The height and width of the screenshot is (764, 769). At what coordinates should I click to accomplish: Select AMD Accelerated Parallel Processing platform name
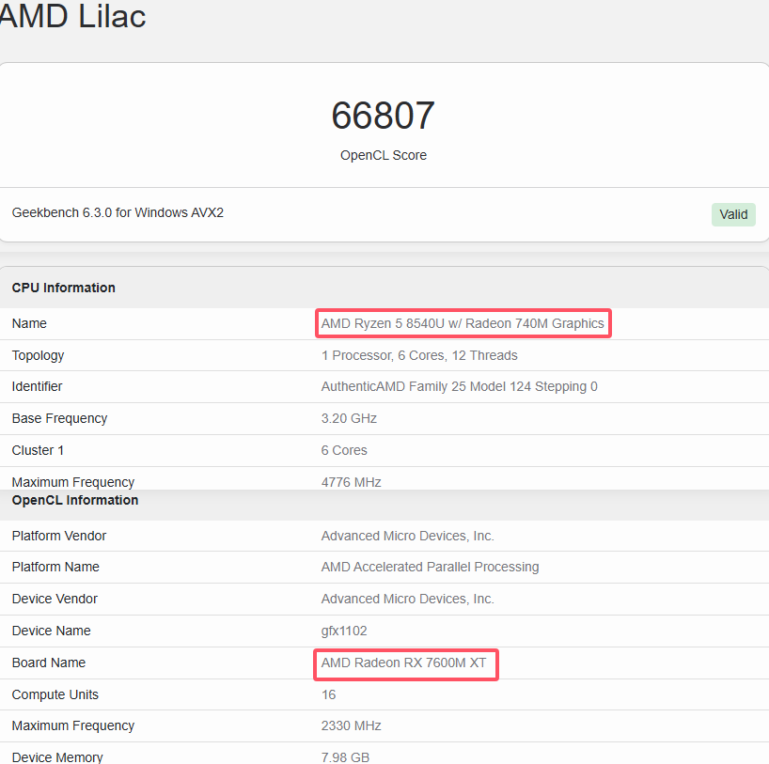click(430, 567)
